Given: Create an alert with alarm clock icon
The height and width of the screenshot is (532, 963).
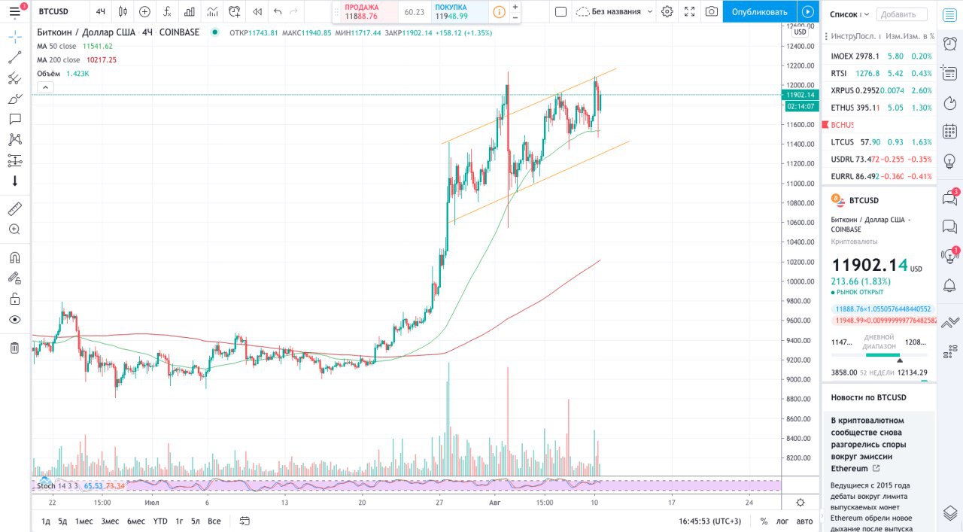Looking at the screenshot, I should tap(235, 11).
